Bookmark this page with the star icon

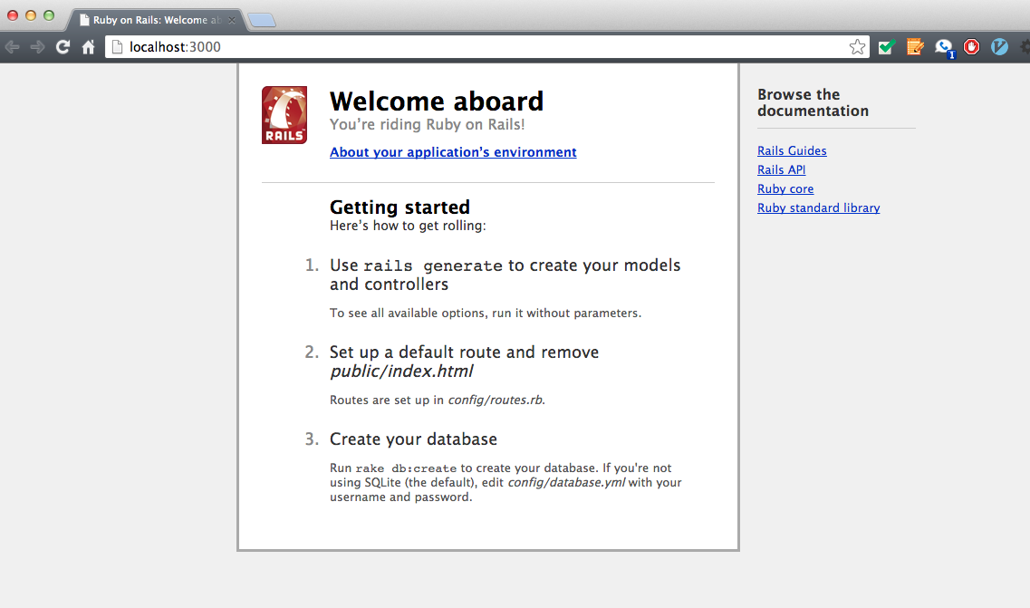point(857,47)
